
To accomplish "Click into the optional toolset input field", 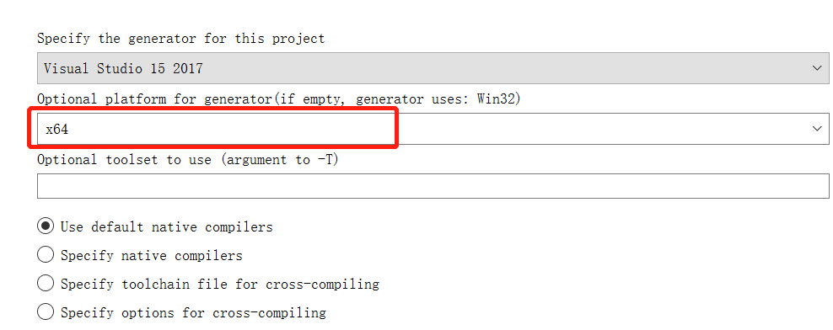I will pos(433,186).
